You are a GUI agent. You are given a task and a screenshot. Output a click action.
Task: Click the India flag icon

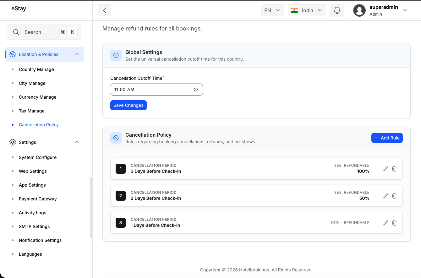294,10
